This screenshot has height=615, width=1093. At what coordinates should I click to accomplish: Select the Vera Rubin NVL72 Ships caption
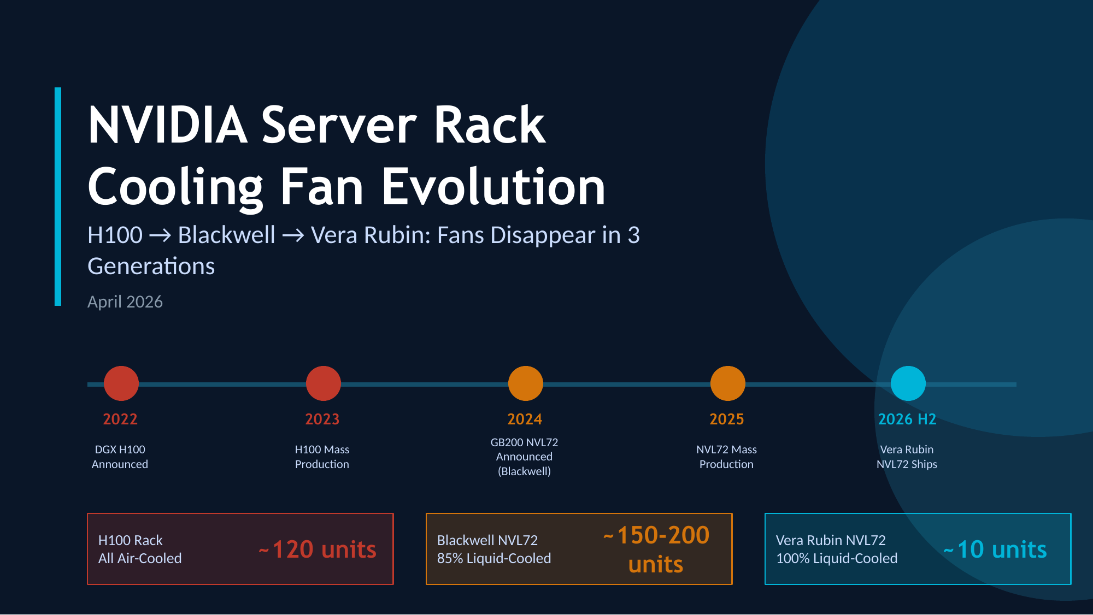point(907,457)
